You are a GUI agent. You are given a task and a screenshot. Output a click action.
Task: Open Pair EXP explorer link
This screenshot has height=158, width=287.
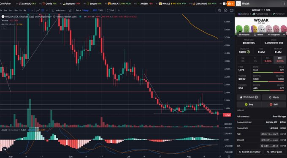pos(283,134)
